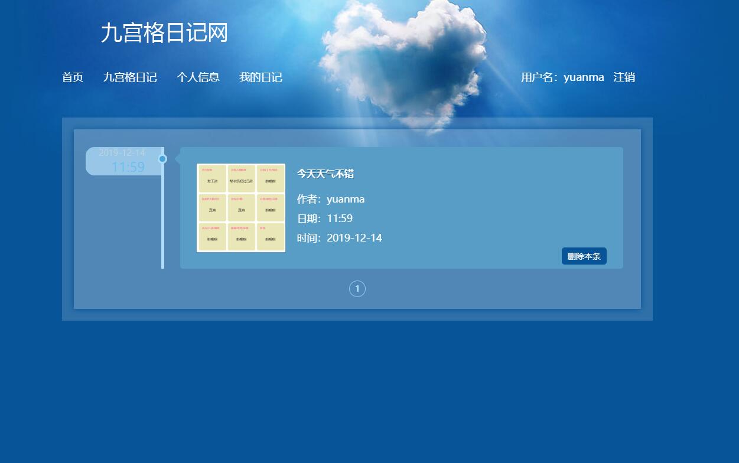Image resolution: width=739 pixels, height=463 pixels.
Task: Select page 1 in the pagination control
Action: (357, 288)
